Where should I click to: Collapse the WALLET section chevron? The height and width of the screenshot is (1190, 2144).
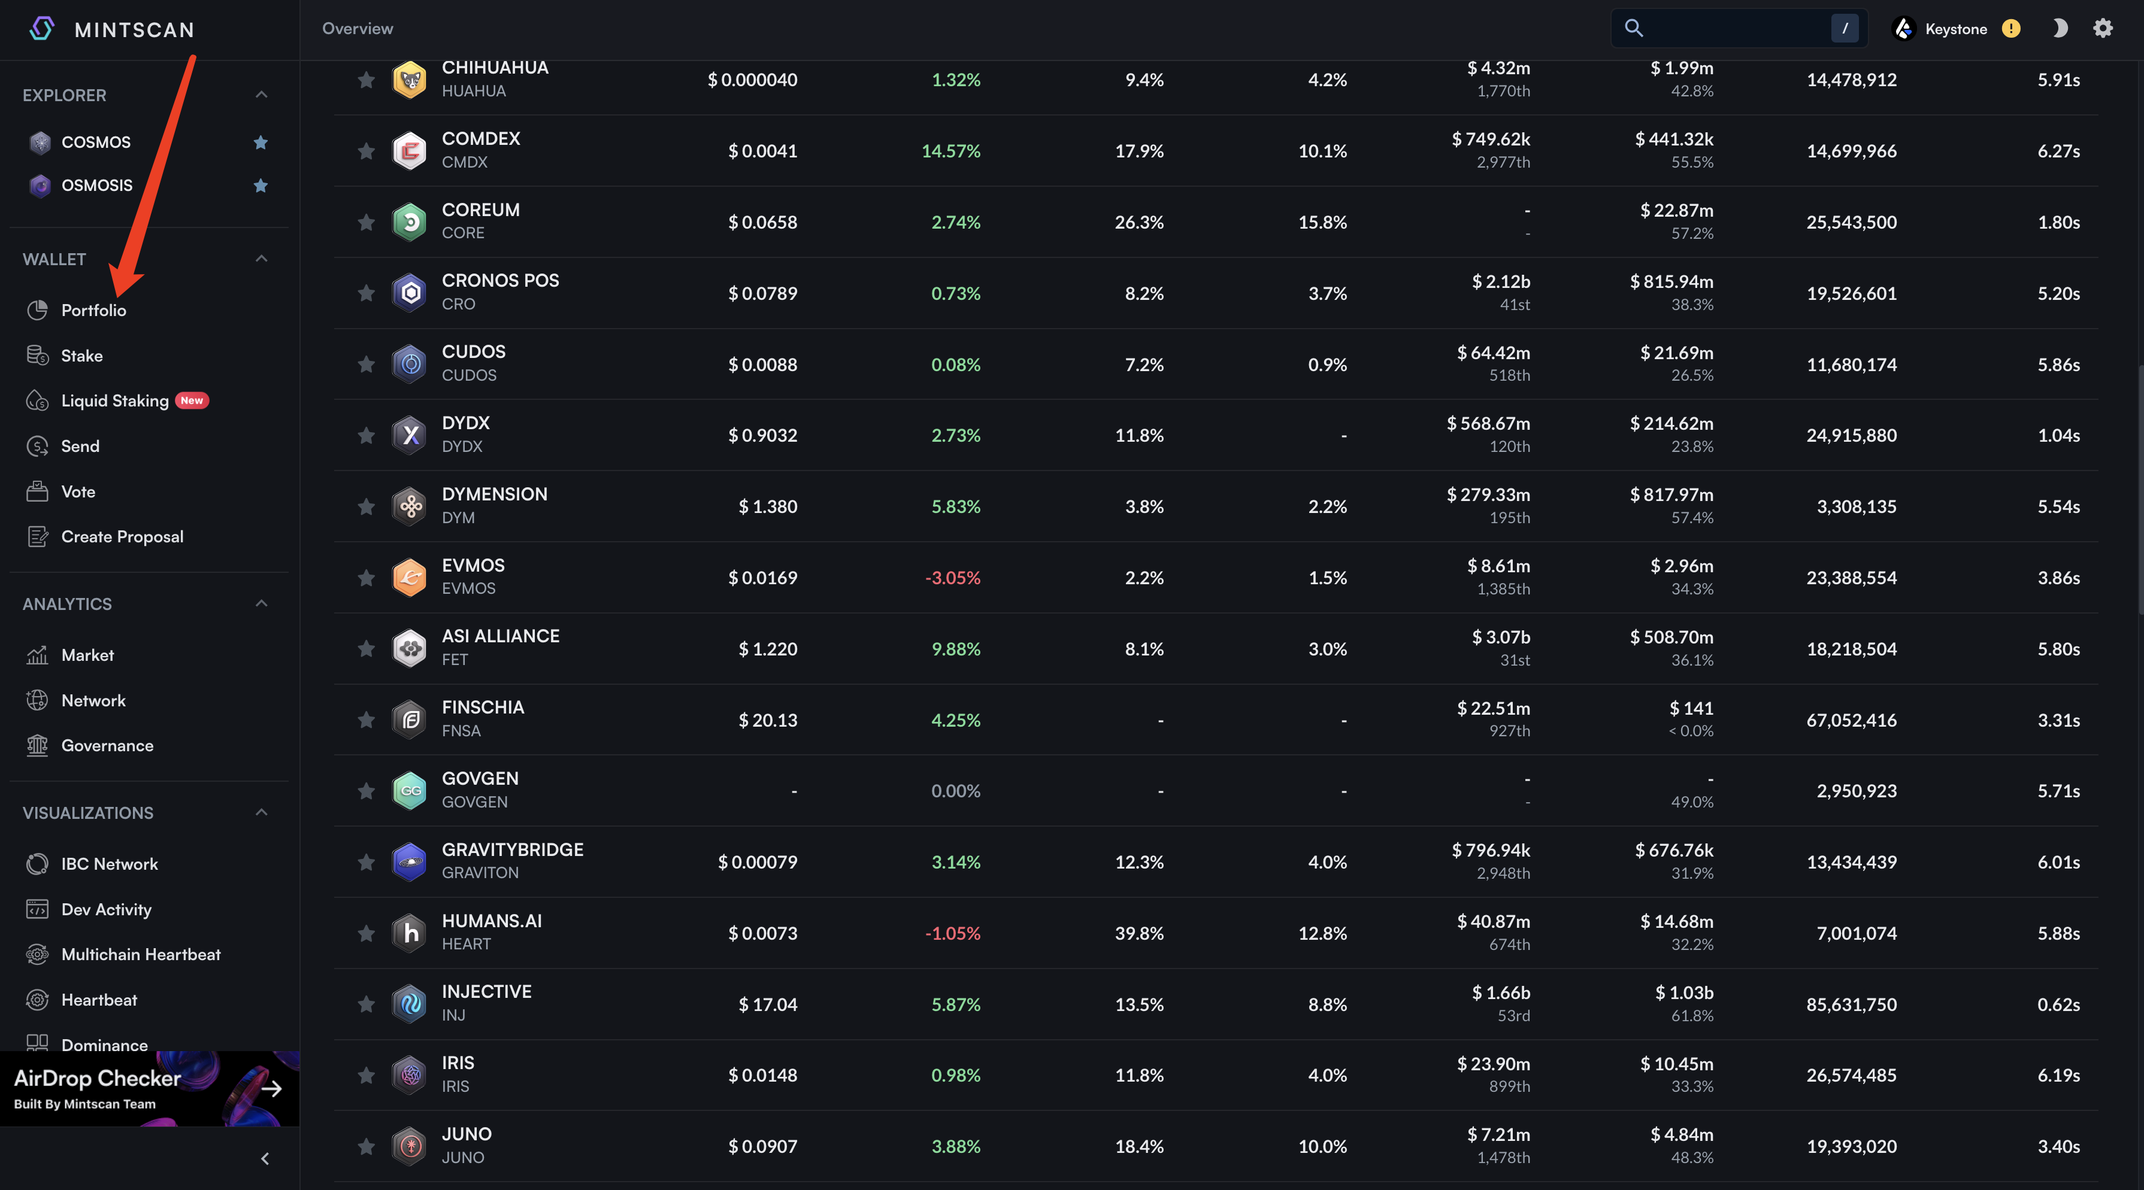(261, 259)
